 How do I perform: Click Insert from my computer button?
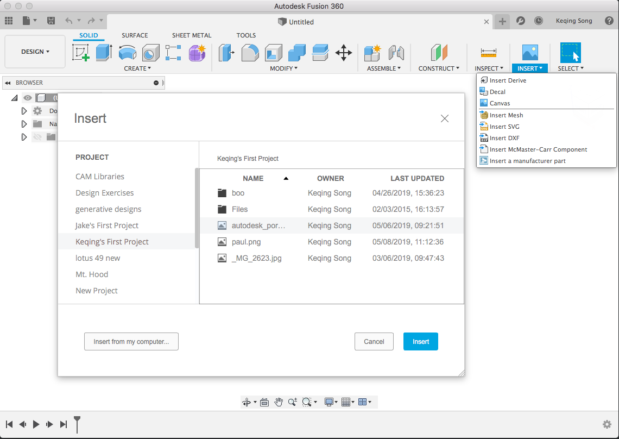[x=131, y=341]
